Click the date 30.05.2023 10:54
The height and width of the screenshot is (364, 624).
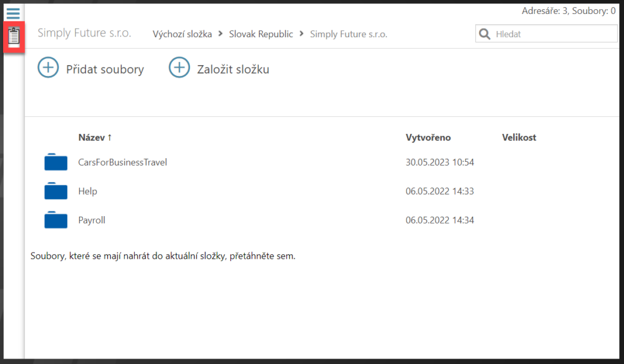click(440, 162)
